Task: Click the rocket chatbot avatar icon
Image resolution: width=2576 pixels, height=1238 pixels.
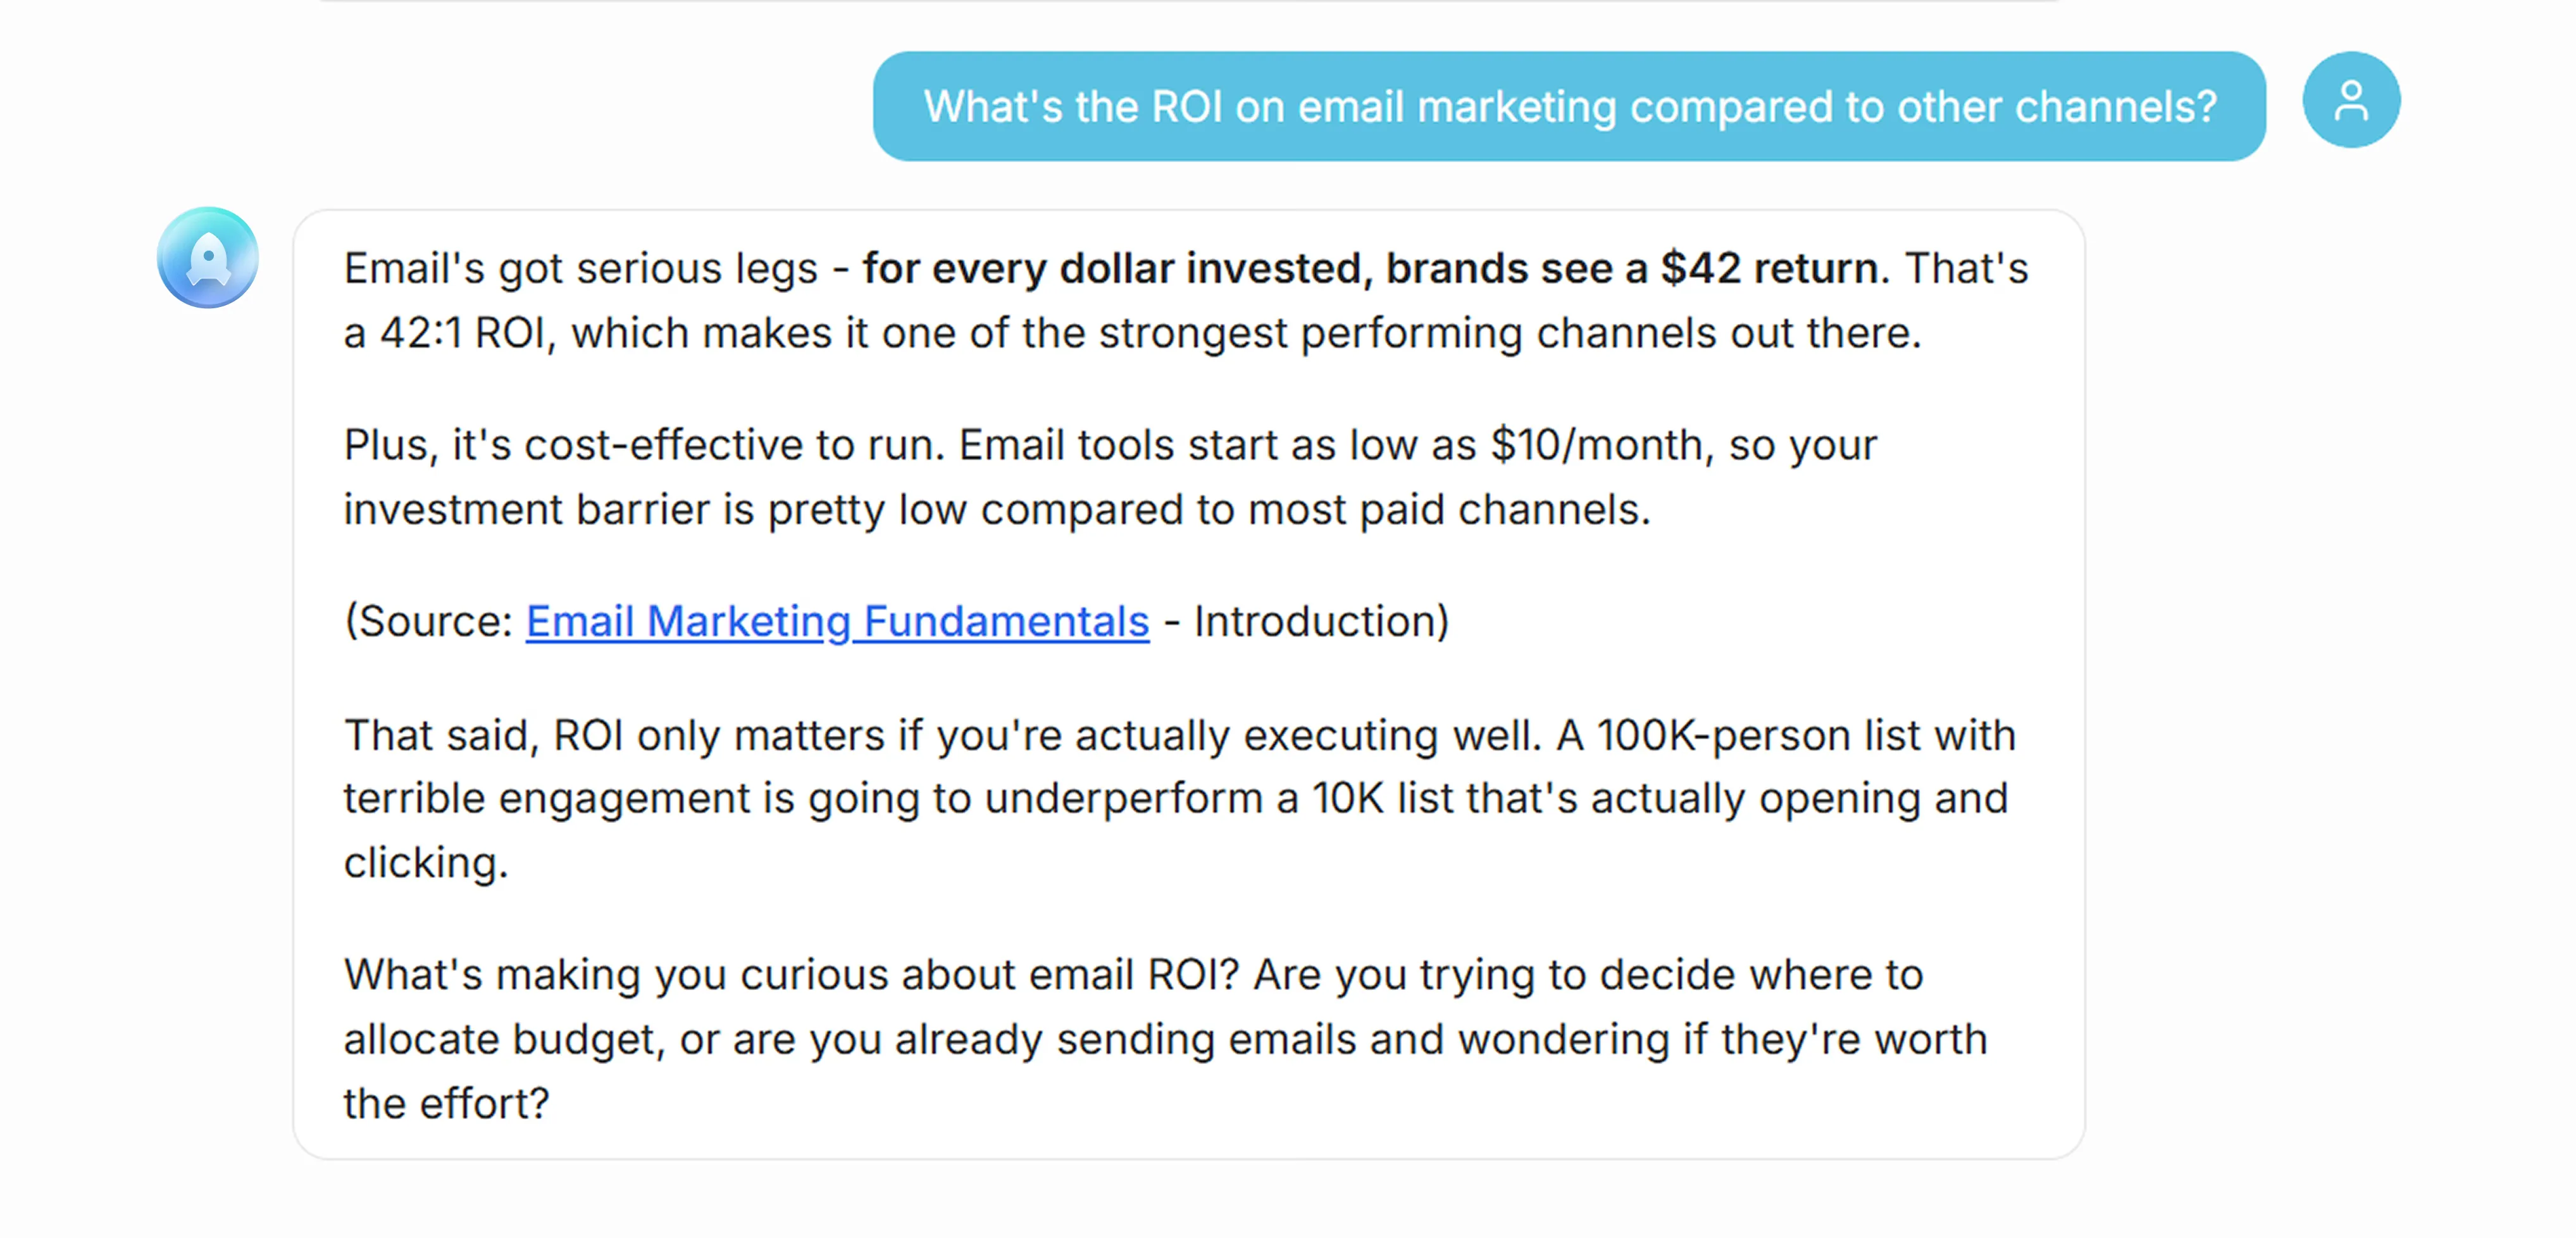Action: pyautogui.click(x=208, y=258)
